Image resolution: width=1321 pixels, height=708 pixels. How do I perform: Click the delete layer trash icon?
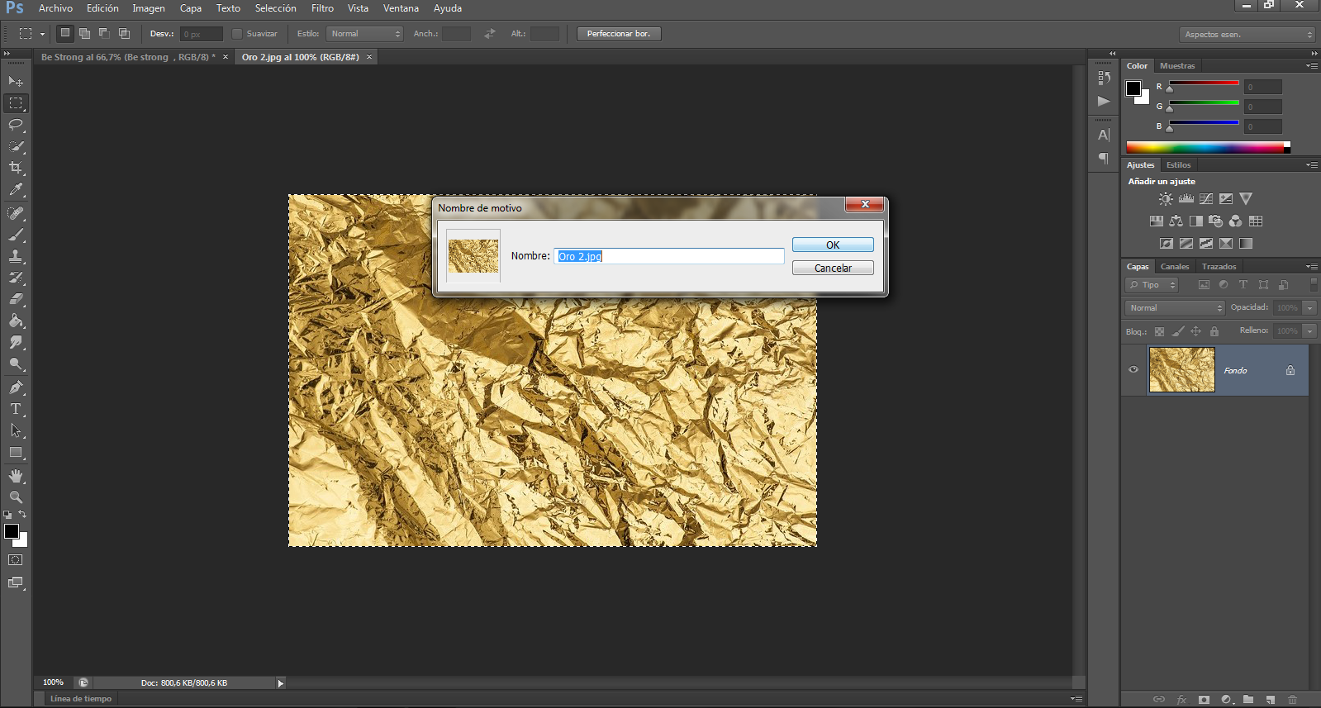click(1293, 700)
